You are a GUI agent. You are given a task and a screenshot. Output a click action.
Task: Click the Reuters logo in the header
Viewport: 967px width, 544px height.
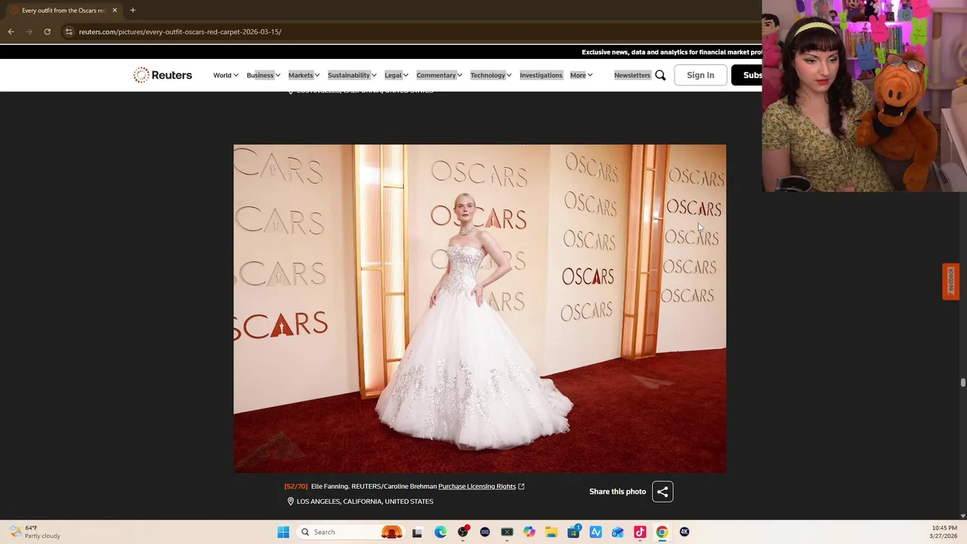tap(162, 75)
